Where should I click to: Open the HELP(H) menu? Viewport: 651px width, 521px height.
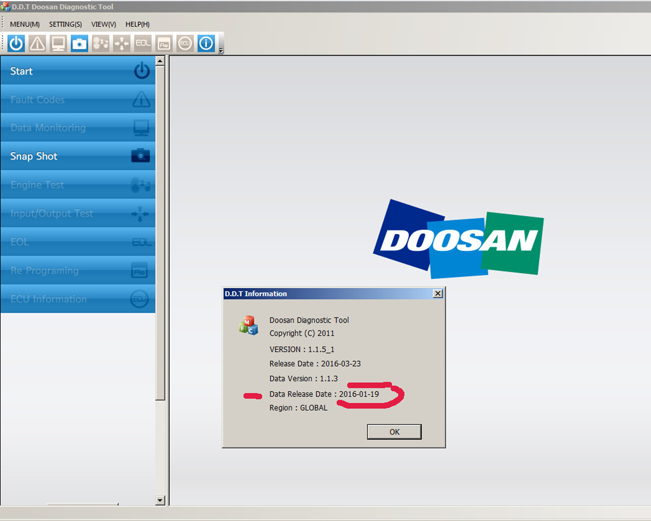click(137, 24)
